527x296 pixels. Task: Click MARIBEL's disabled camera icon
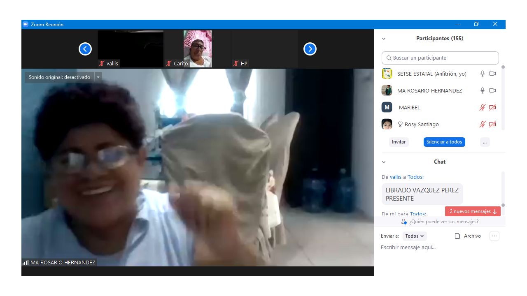pos(492,107)
